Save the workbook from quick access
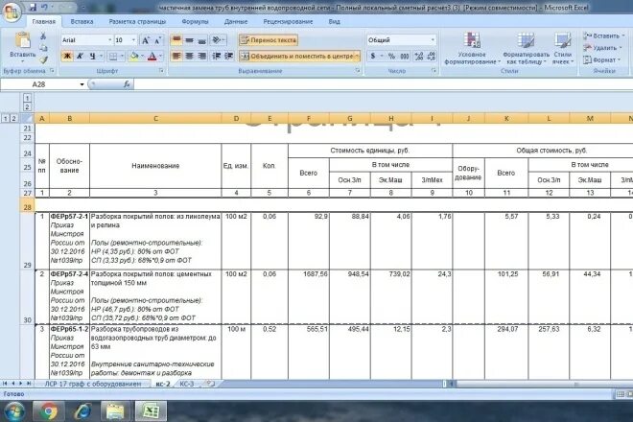 (33, 8)
